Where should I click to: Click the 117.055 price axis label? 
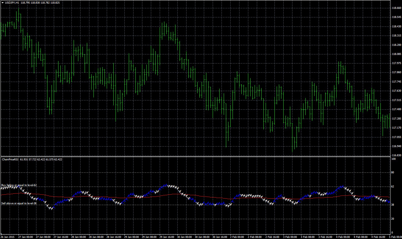(x=396, y=137)
